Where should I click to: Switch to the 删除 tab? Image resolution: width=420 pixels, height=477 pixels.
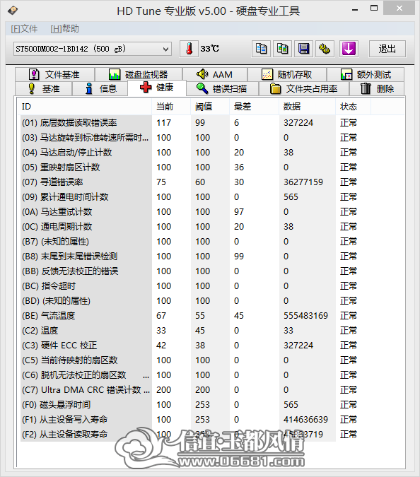[x=377, y=89]
